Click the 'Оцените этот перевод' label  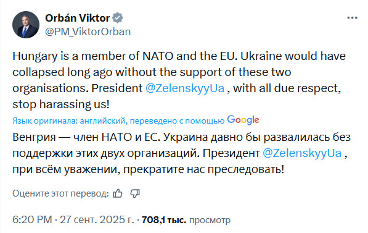click(60, 193)
